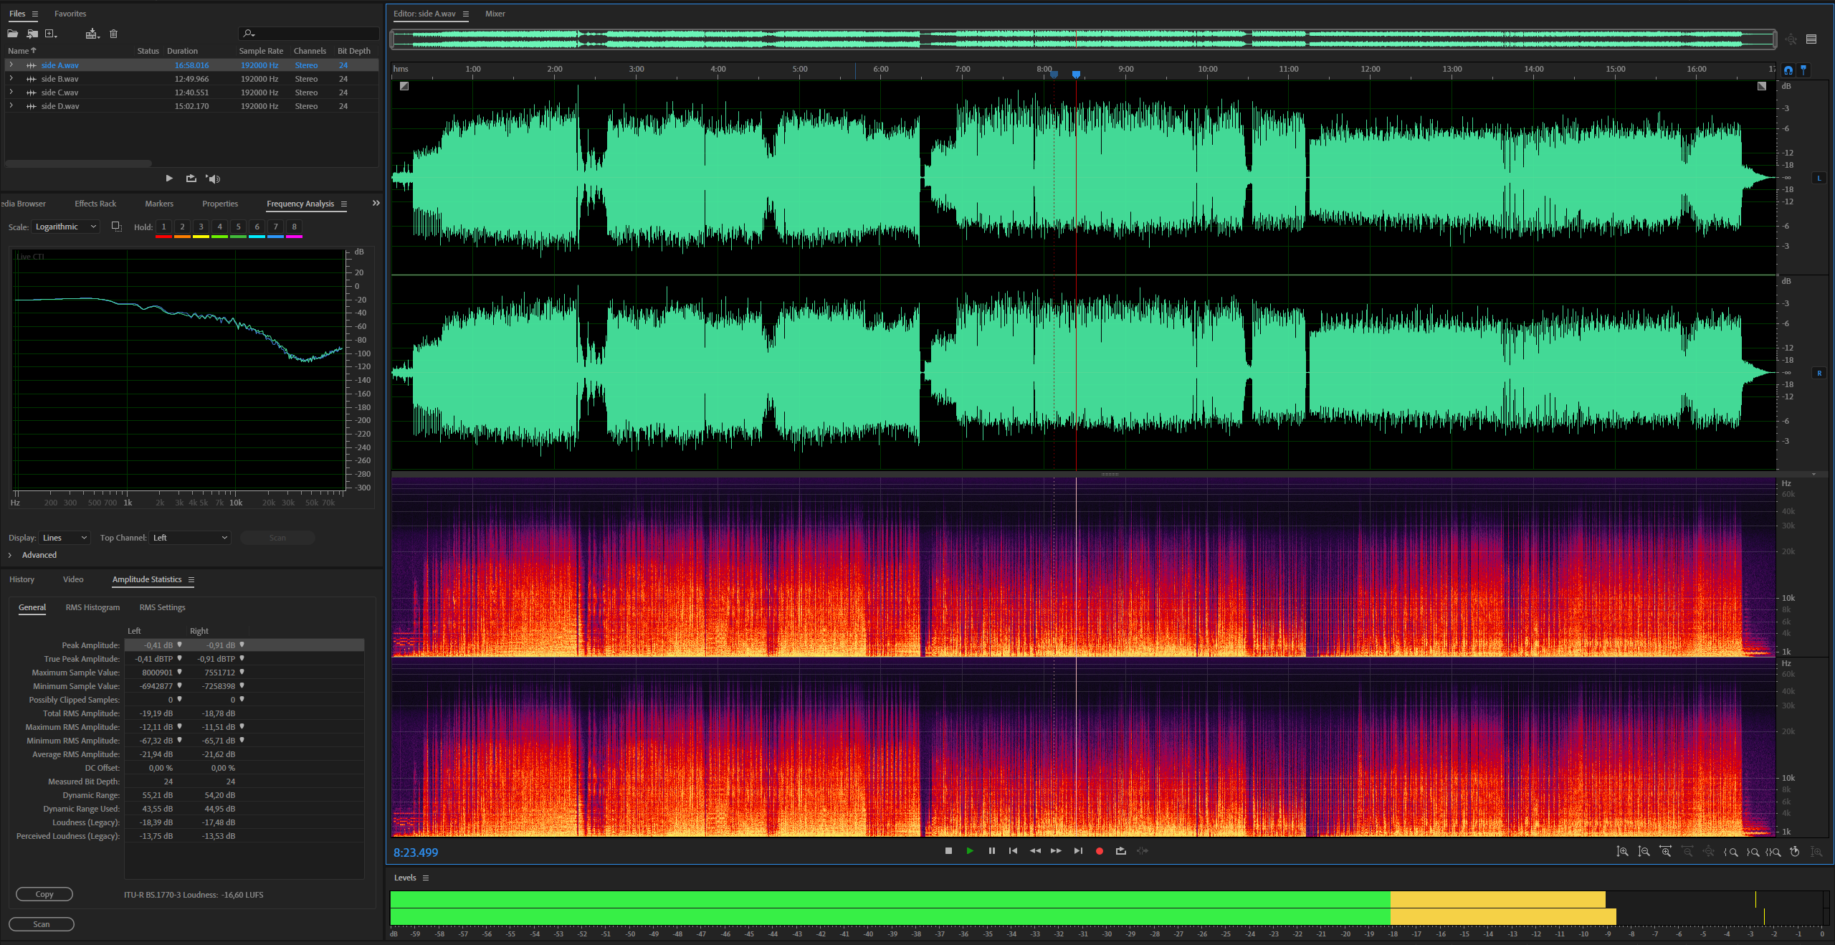This screenshot has width=1835, height=945.
Task: Toggle Hold button 2 in Frequency Analysis
Action: [x=182, y=227]
